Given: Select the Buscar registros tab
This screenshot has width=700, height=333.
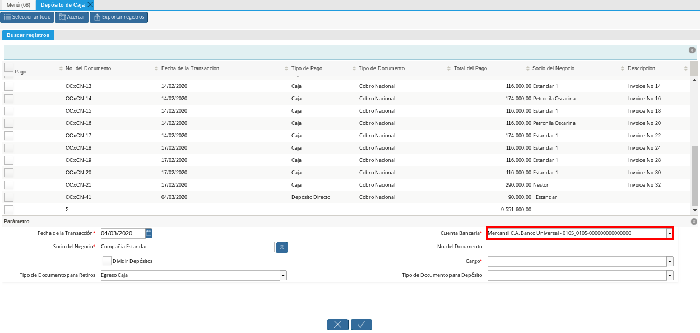Looking at the screenshot, I should (28, 35).
